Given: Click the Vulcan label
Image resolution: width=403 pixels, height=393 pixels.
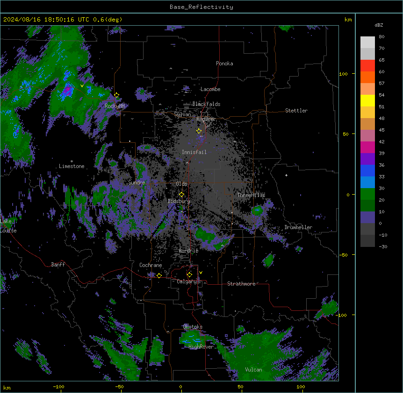Looking at the screenshot, I should (x=254, y=370).
